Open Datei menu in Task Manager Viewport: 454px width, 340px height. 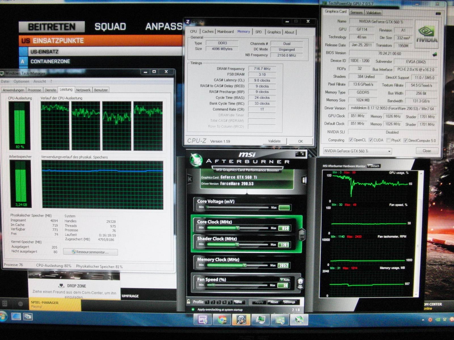point(5,81)
